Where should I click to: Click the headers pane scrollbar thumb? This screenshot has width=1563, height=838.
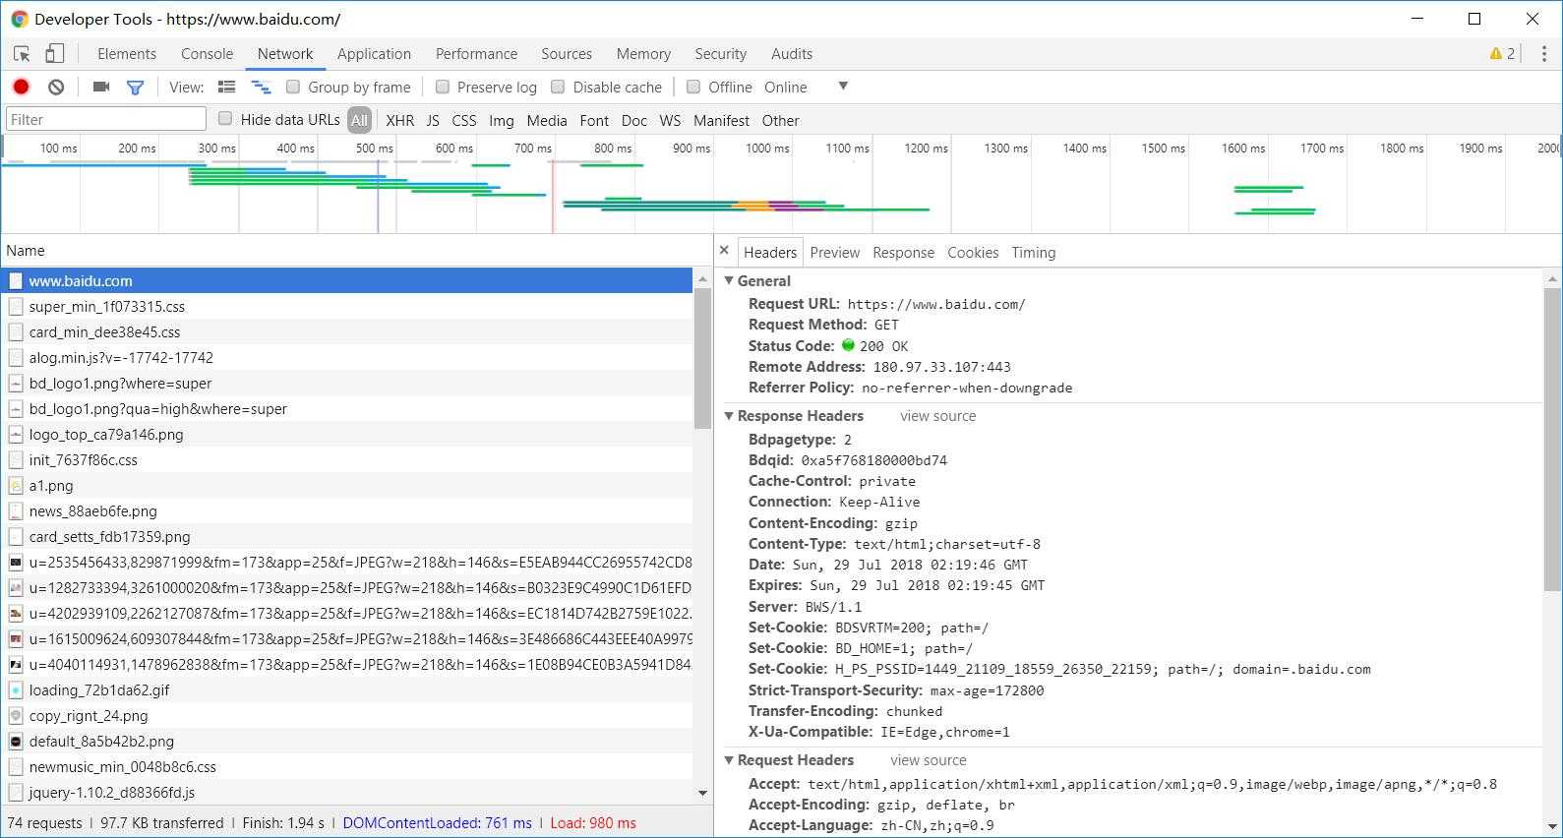pos(1552,440)
